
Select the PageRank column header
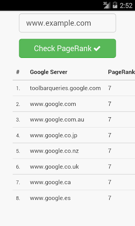pyautogui.click(x=121, y=72)
